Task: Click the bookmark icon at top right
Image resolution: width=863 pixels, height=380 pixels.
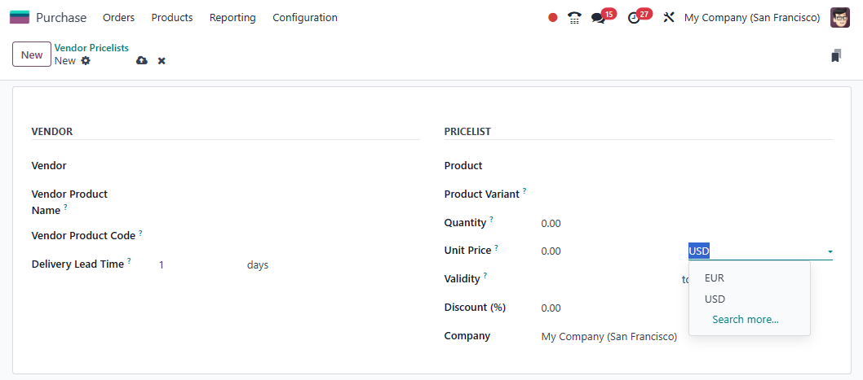Action: [836, 55]
